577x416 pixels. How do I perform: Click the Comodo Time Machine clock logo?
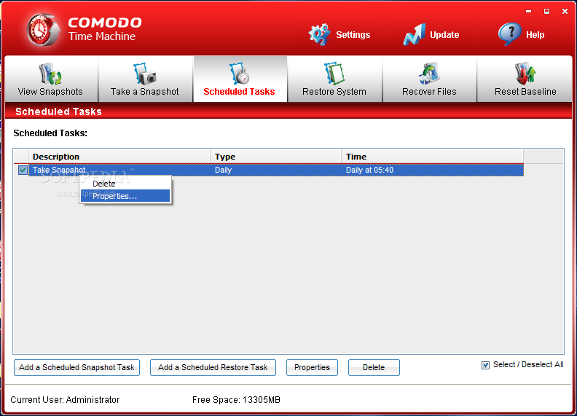coord(43,29)
